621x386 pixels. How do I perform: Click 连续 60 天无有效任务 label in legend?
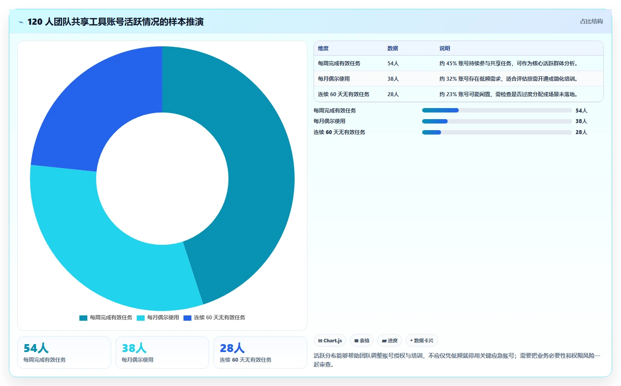[x=220, y=318]
